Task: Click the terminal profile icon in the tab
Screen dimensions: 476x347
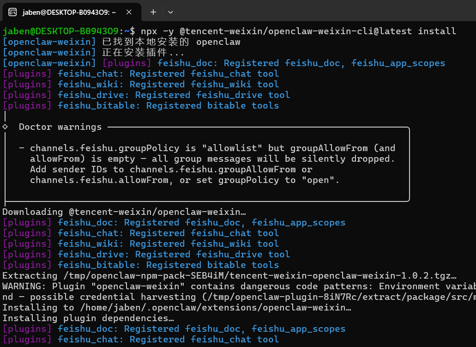Action: [13, 12]
